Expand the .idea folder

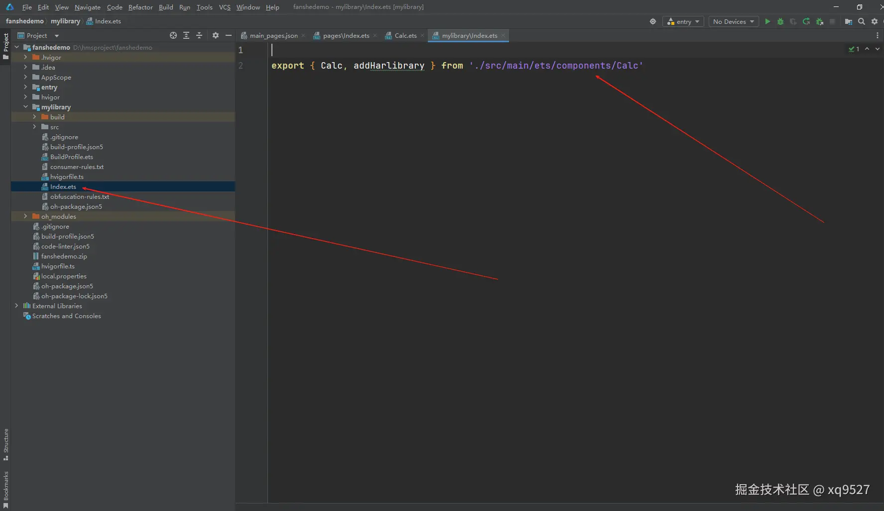tap(25, 67)
